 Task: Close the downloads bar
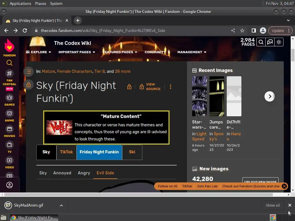pos(290,205)
